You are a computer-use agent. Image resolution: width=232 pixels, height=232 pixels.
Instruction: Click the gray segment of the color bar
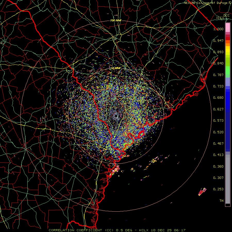[228, 179]
